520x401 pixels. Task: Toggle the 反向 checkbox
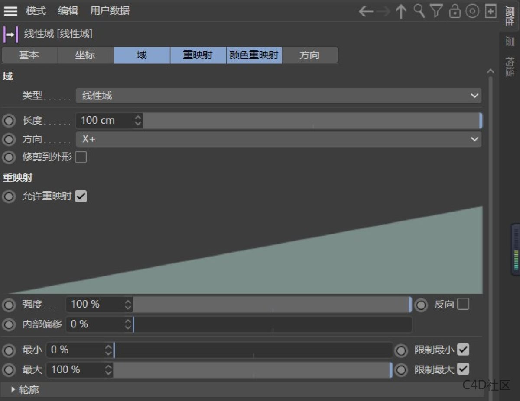click(463, 304)
